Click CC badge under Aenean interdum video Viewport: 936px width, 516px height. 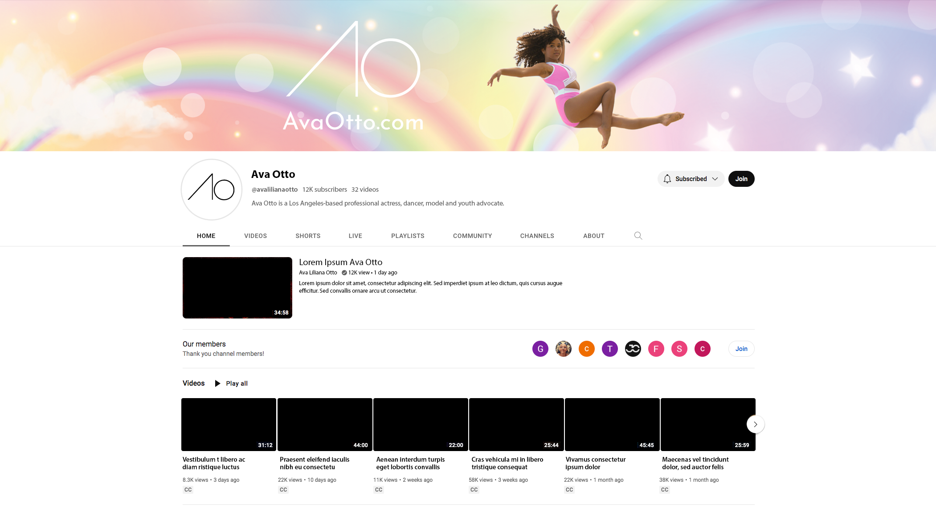tap(379, 490)
